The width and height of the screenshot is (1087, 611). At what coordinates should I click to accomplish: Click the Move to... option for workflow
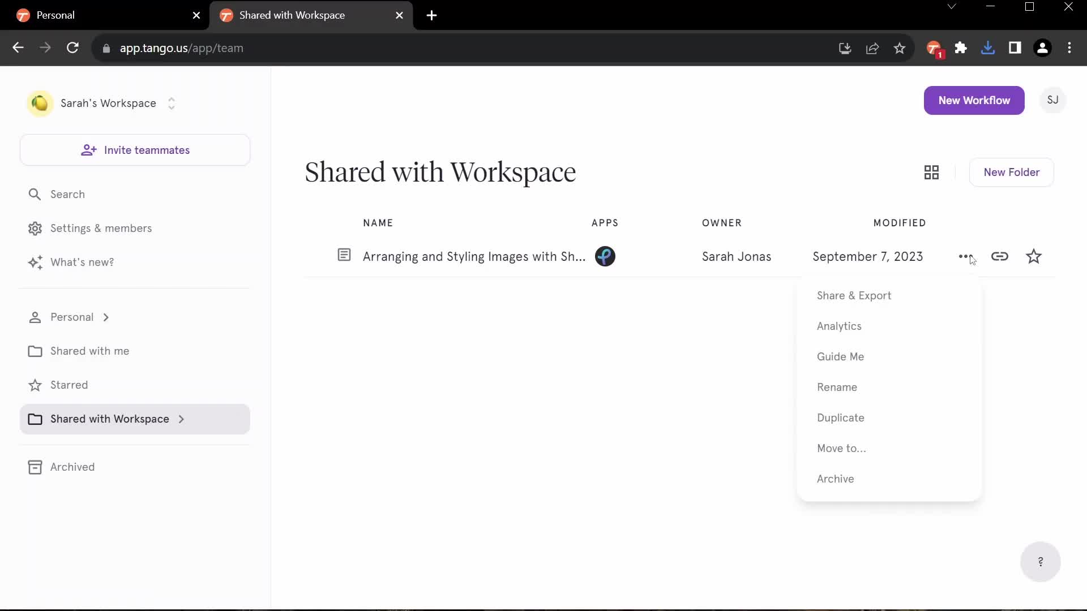(841, 449)
